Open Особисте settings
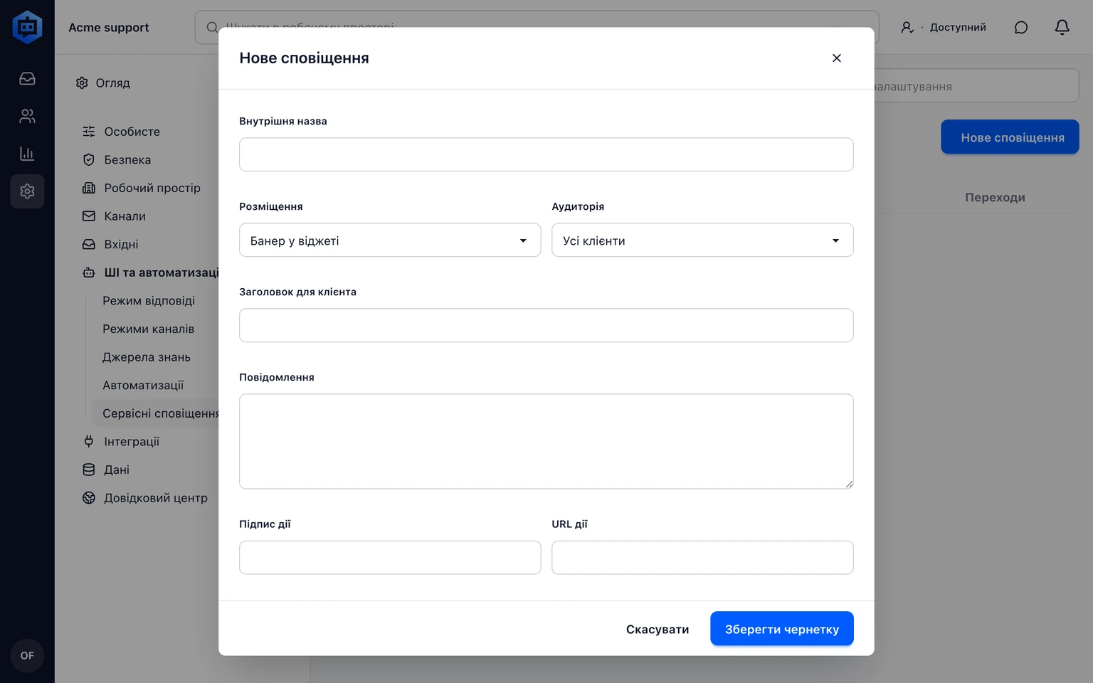This screenshot has width=1093, height=683. 132,132
